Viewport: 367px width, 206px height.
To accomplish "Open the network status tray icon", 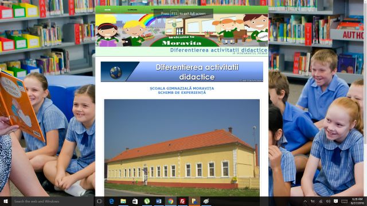I will (x=321, y=201).
